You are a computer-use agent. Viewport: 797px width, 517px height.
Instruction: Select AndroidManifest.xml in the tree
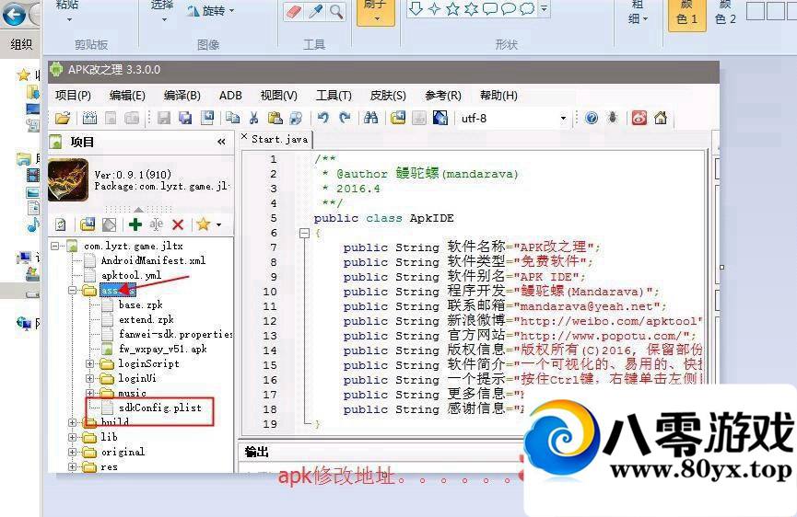click(x=153, y=260)
